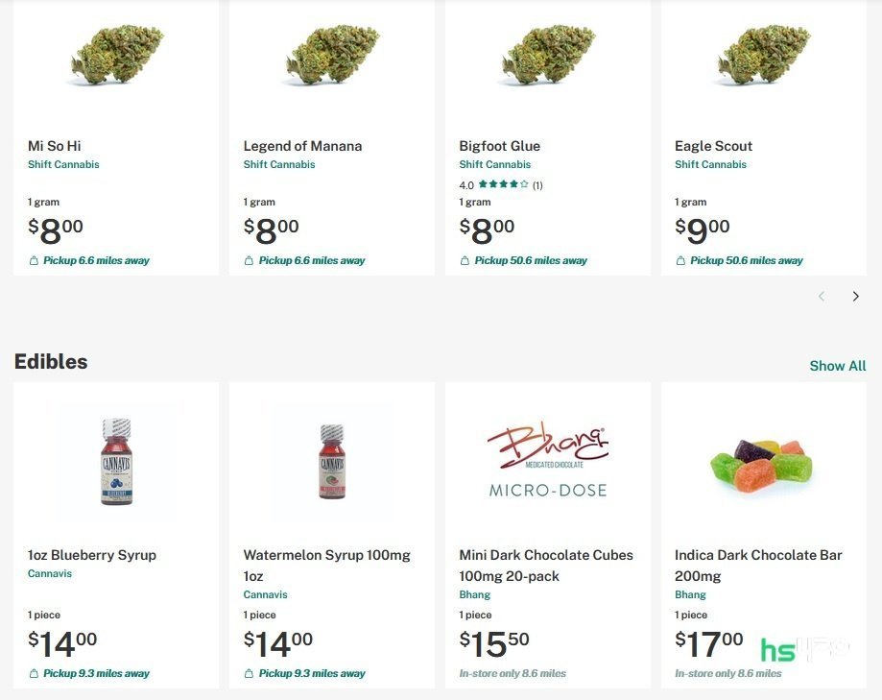Screen dimensions: 882x700
Task: Open Mini Dark Chocolate Cubes title
Action: (x=546, y=565)
